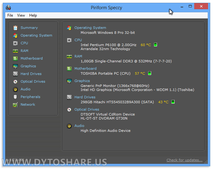Screen dimensions: 213x169
Task: Click the Peripherals mouse icon in sidebar
Action: pos(15,97)
